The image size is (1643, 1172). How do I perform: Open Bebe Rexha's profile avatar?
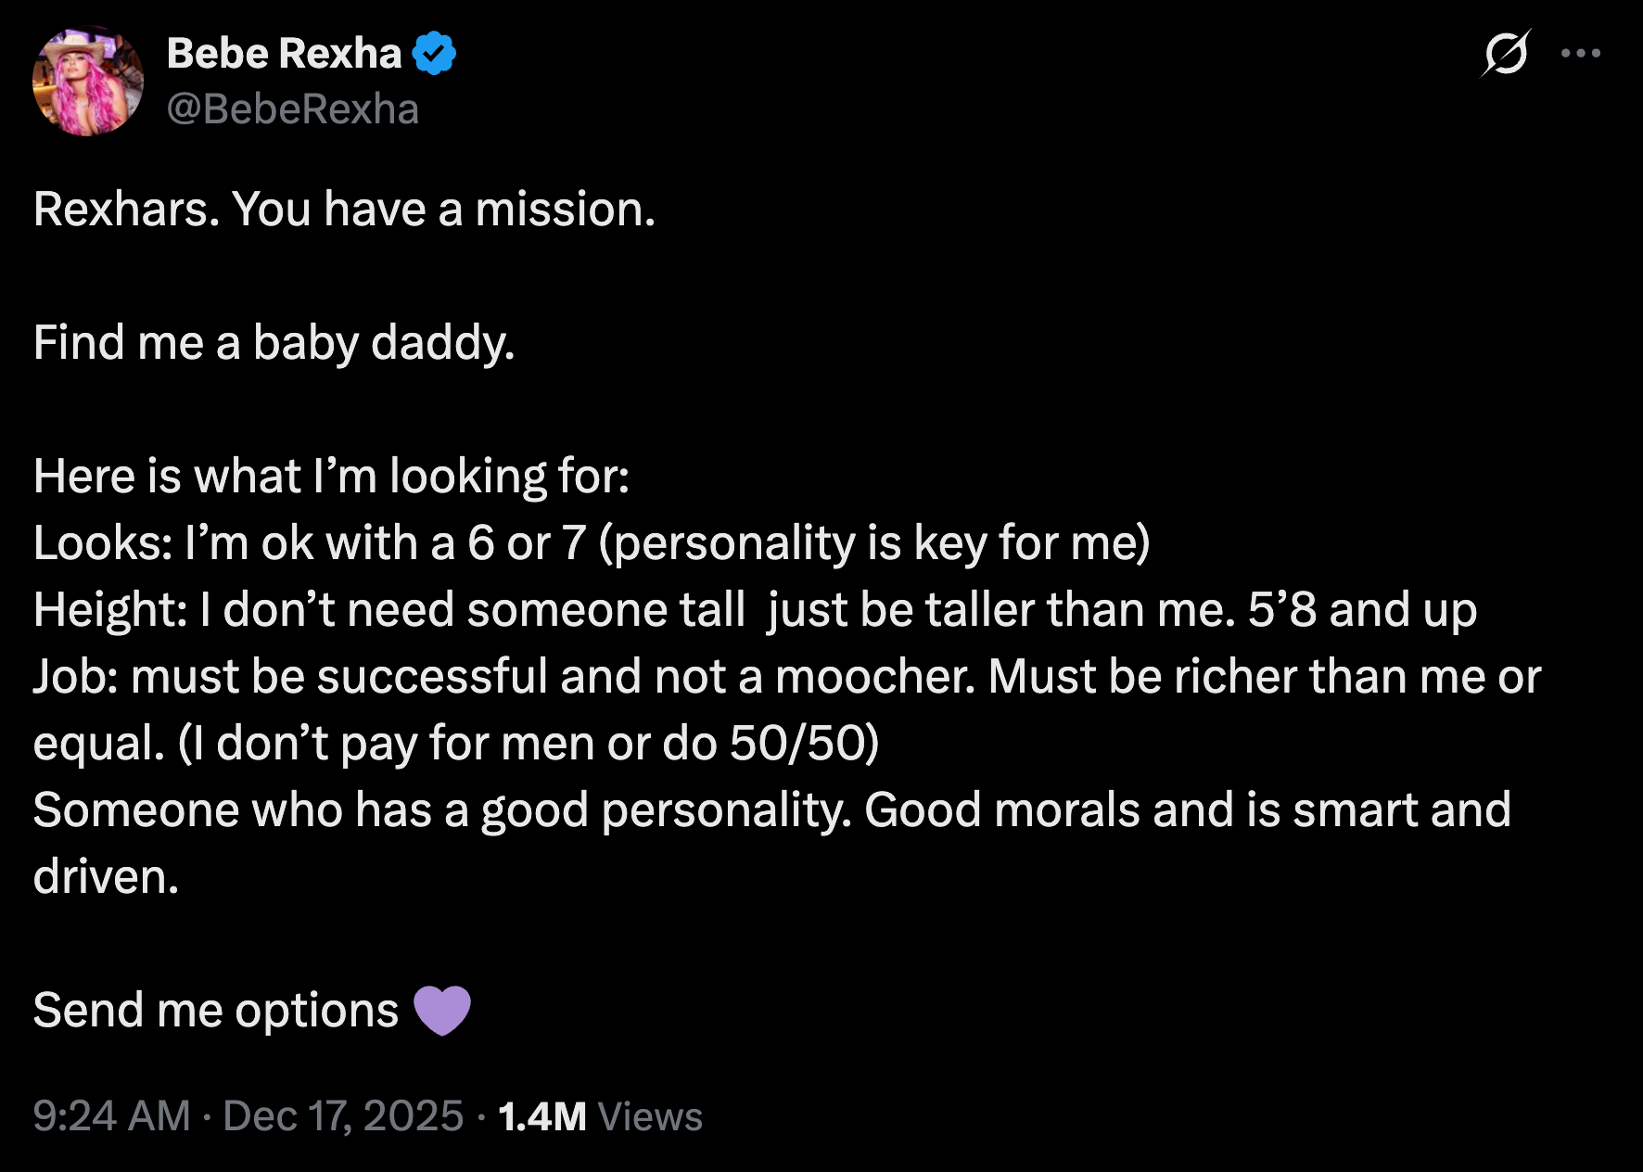point(88,82)
